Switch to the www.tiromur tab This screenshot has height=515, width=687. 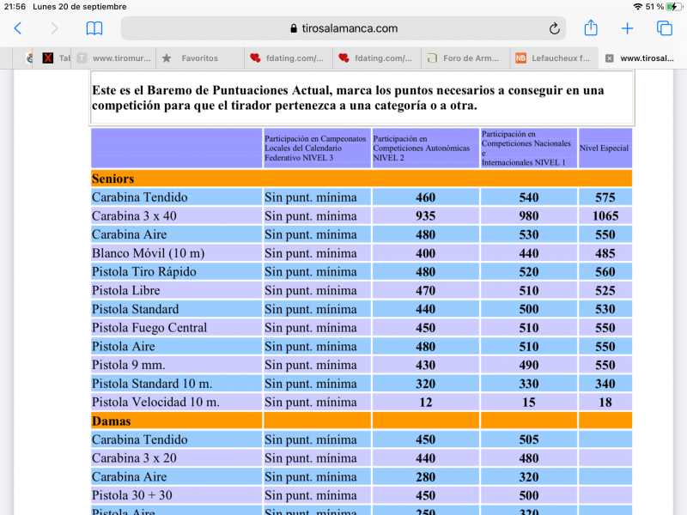click(x=116, y=58)
